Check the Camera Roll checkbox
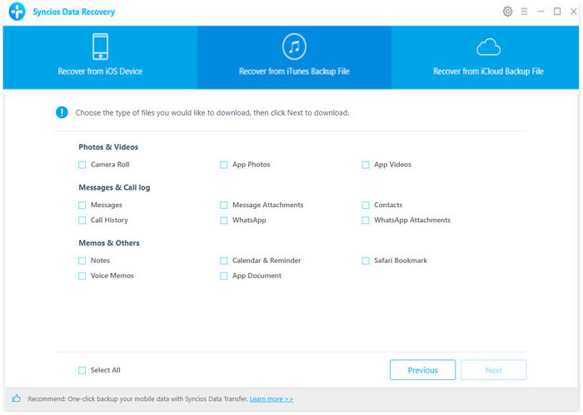The width and height of the screenshot is (583, 415). coord(82,165)
